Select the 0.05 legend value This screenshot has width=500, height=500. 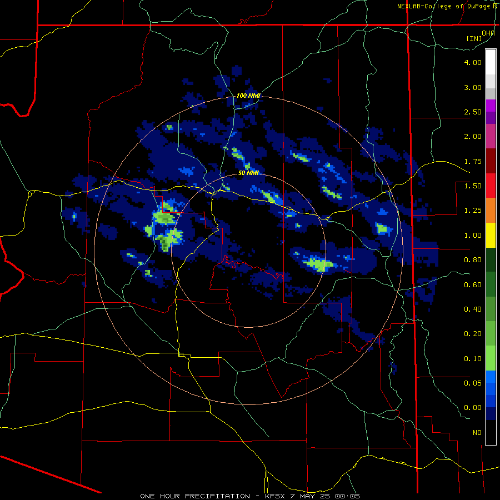473,383
